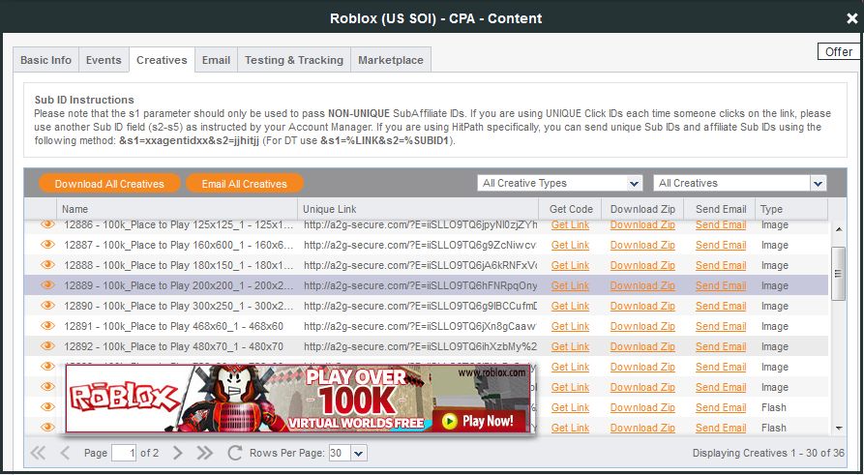The image size is (864, 475).
Task: Click eye icon beside 12892 480x70 creative
Action: pyautogui.click(x=47, y=346)
